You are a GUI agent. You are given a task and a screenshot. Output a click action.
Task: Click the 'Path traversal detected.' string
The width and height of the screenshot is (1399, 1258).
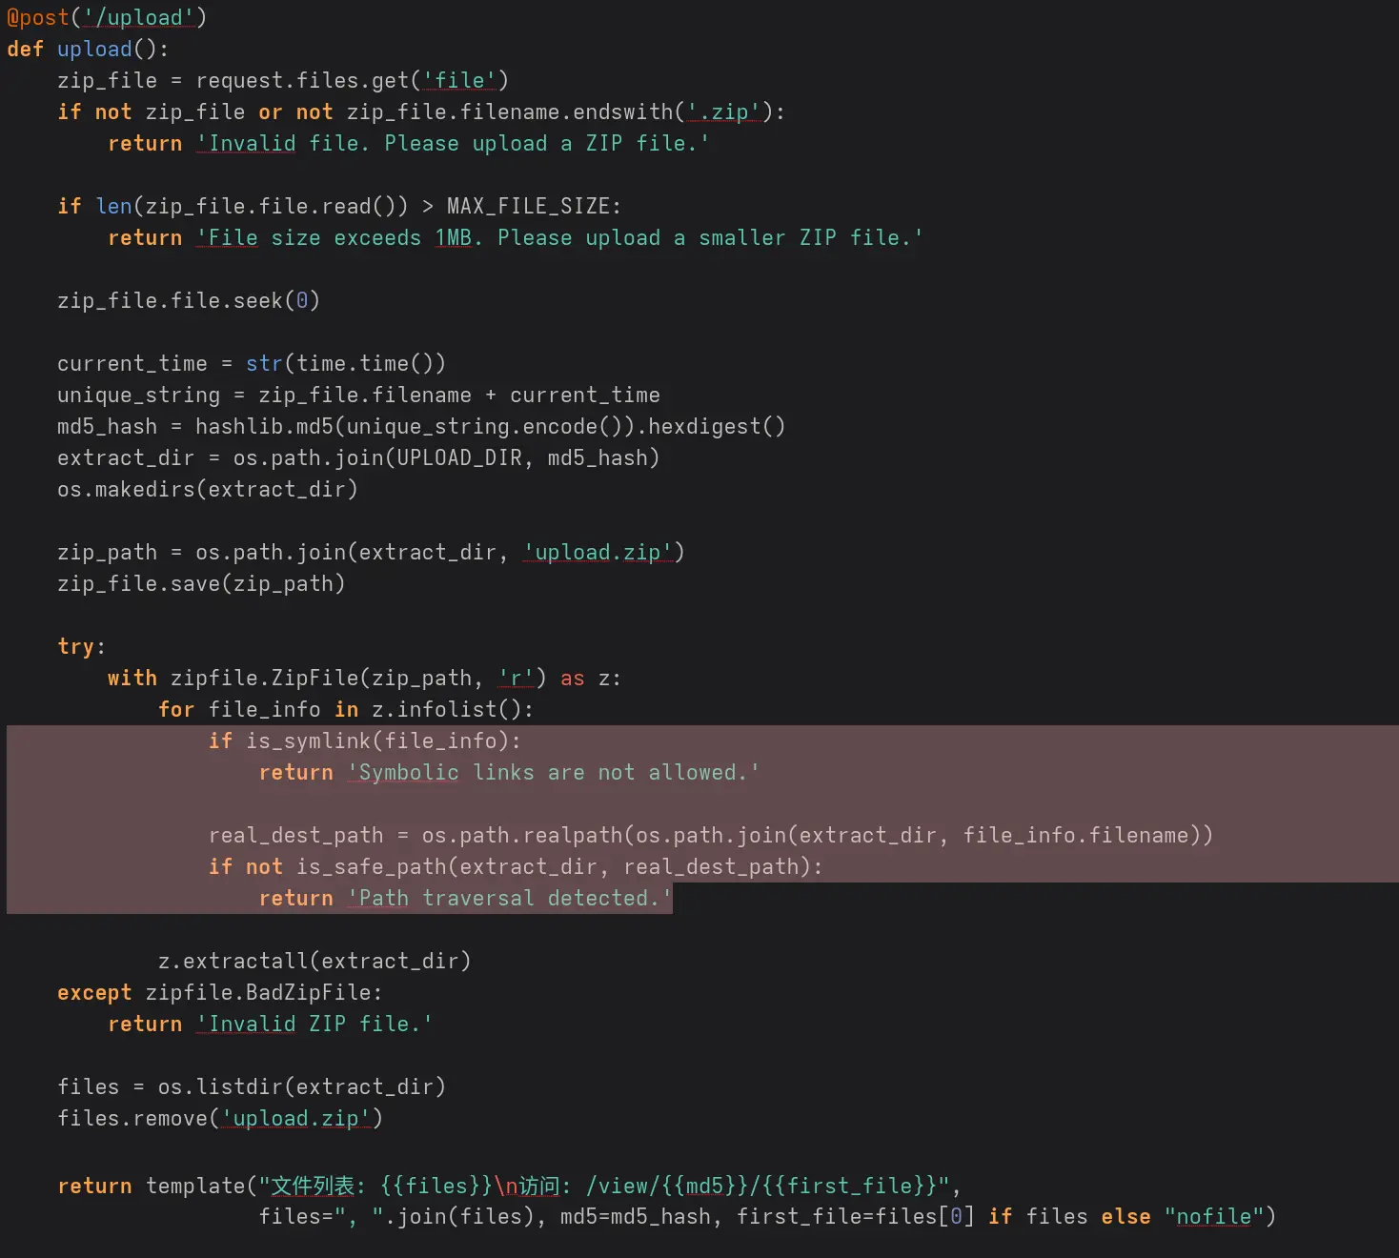coord(509,899)
